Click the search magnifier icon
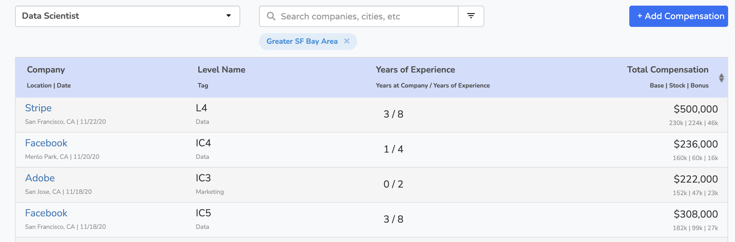The height and width of the screenshot is (242, 735). click(x=271, y=16)
